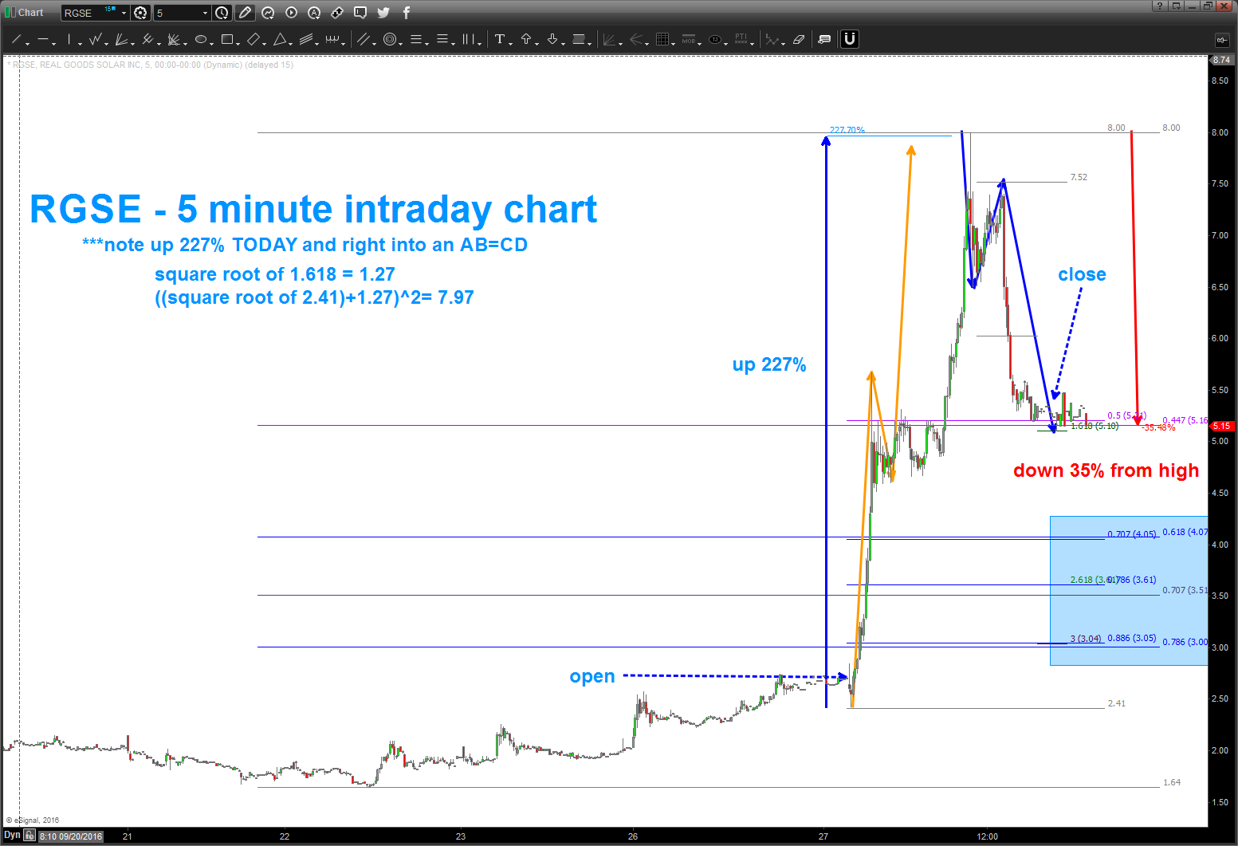Open the help question mark button
Image resolution: width=1238 pixels, height=846 pixels.
click(1160, 6)
